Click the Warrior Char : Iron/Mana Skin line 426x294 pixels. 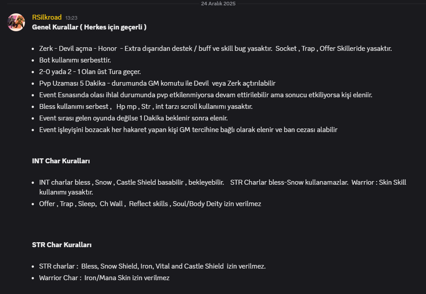point(104,278)
